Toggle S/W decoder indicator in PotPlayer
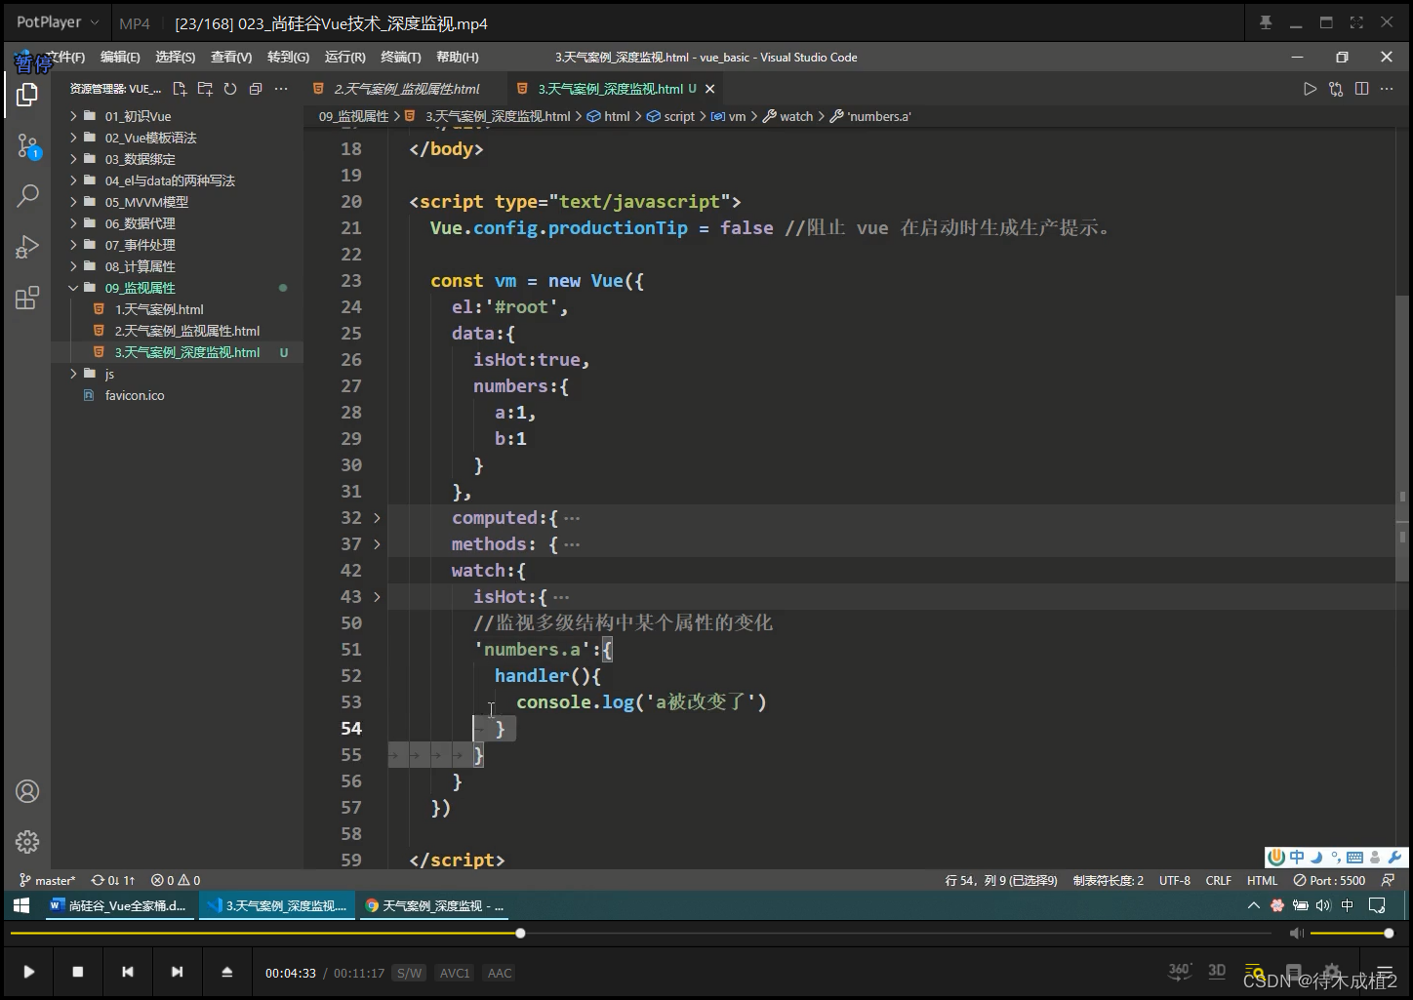This screenshot has height=1000, width=1413. click(x=409, y=973)
